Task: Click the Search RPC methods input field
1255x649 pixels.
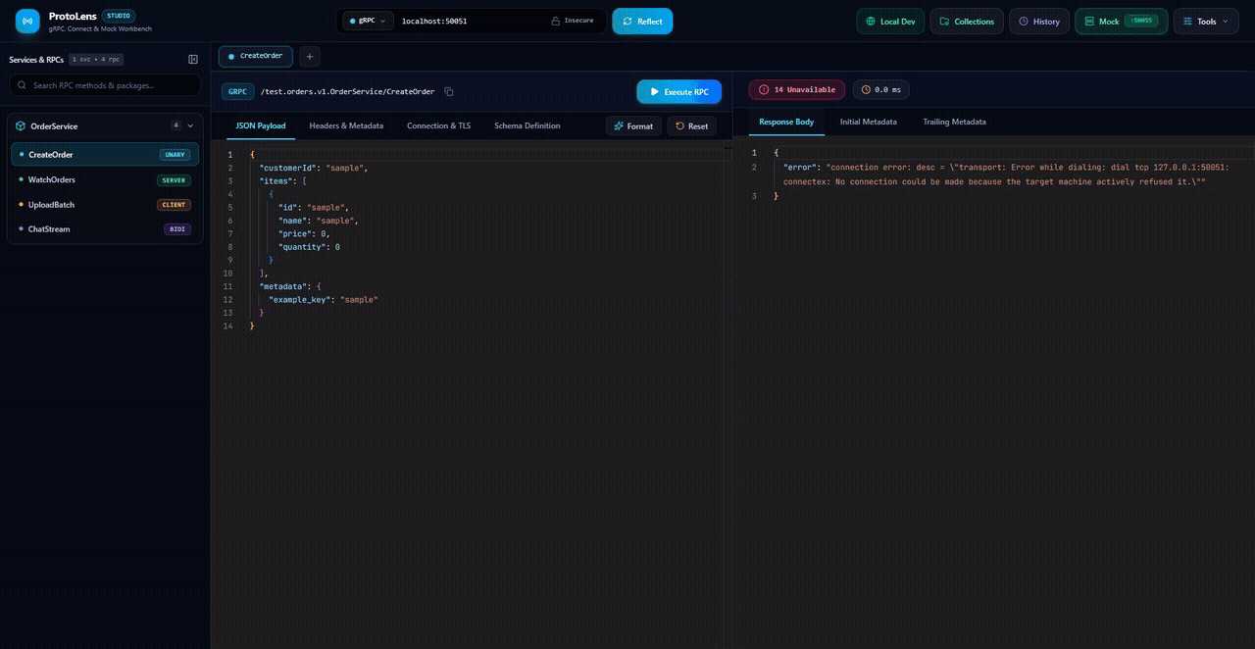Action: [105, 85]
